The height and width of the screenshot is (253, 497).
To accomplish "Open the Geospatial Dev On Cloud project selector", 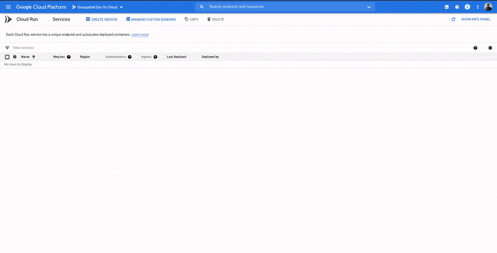I will 98,7.
